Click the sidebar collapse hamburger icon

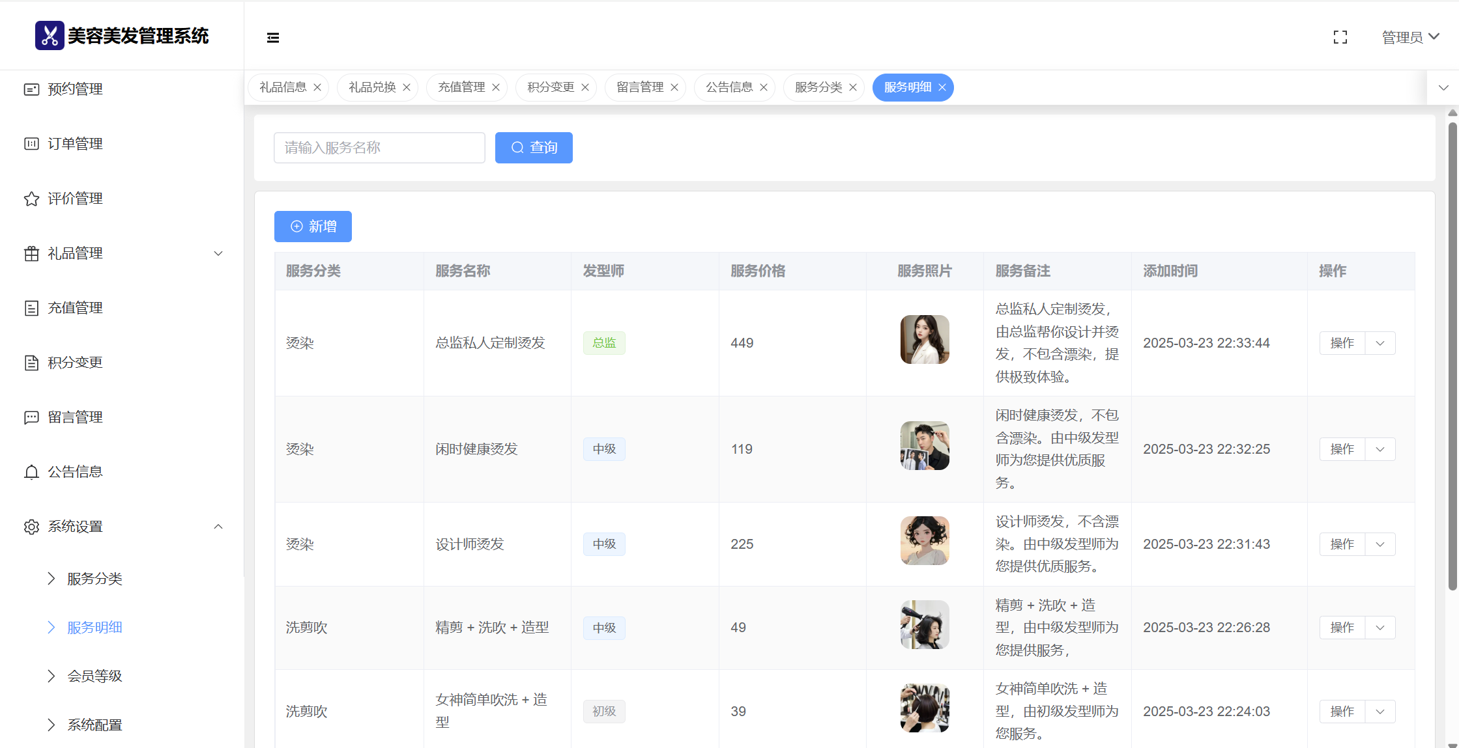point(273,38)
